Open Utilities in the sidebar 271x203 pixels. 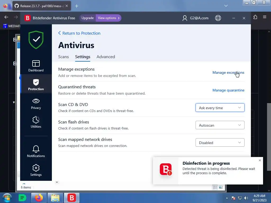click(x=36, y=122)
